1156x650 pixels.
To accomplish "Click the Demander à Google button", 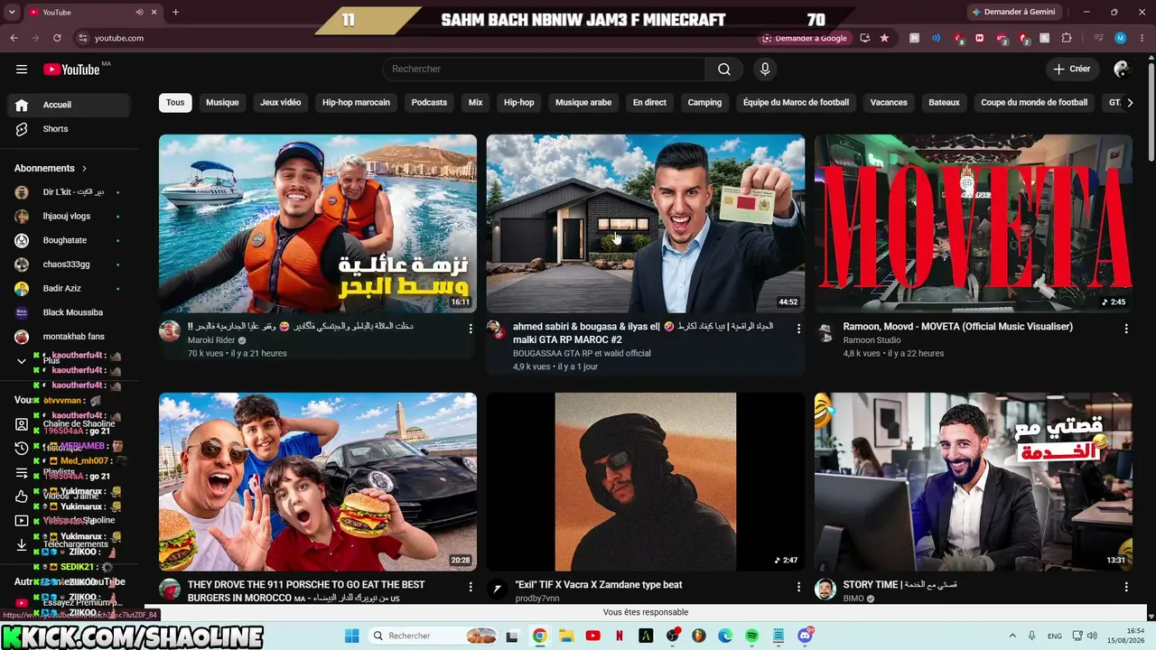I will coord(804,38).
